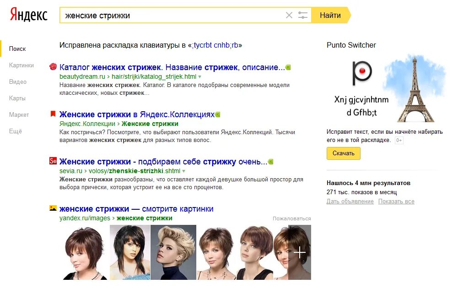Switch to the Картинки tab

pos(22,65)
